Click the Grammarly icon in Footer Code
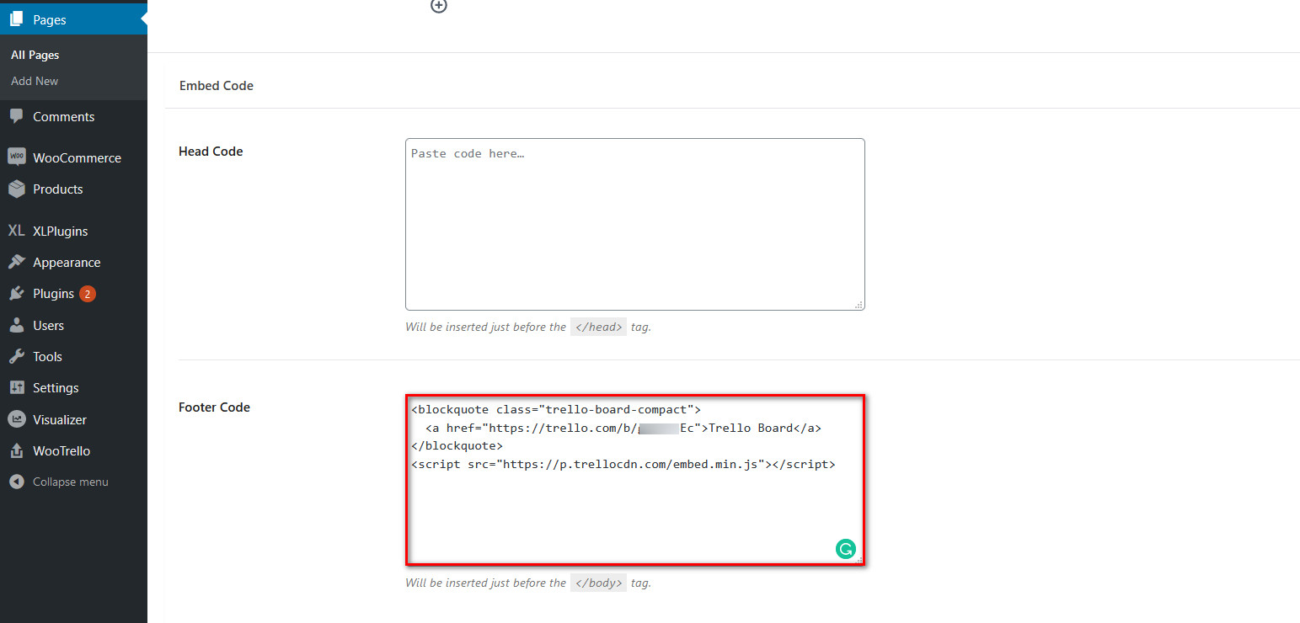The height and width of the screenshot is (623, 1300). [845, 549]
